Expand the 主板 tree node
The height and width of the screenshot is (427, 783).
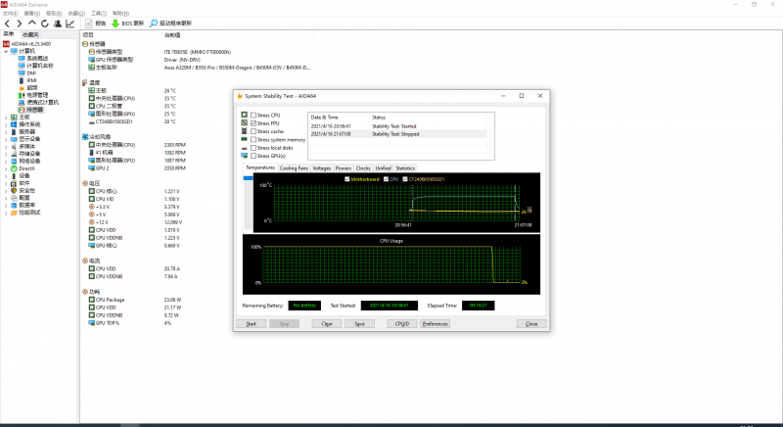[x=6, y=118]
